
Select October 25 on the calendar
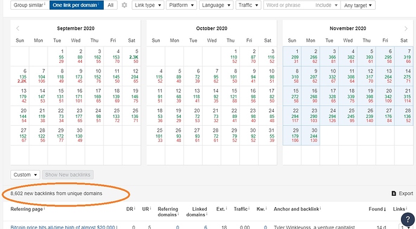pos(156,135)
